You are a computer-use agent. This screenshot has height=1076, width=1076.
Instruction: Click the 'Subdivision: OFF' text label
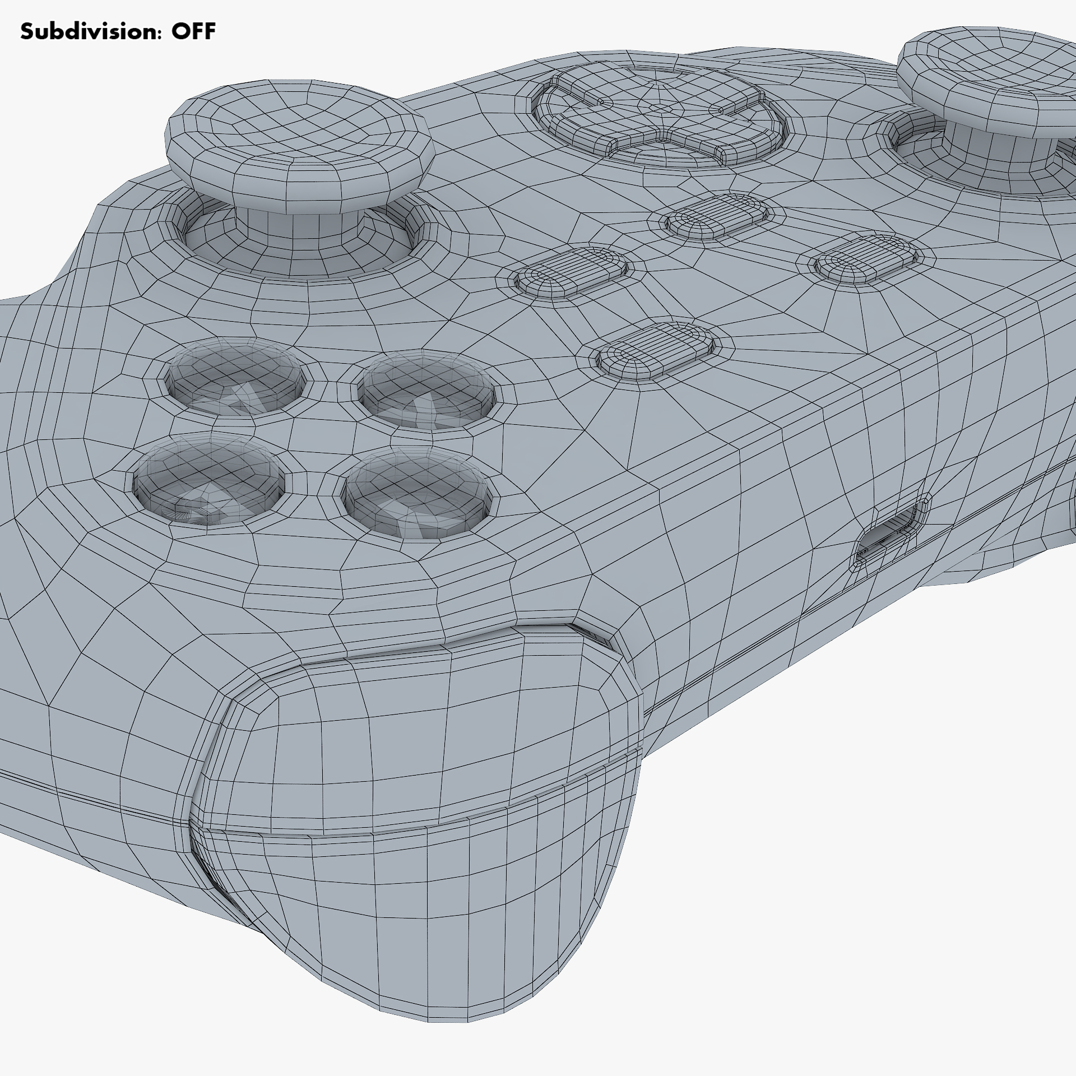point(118,31)
